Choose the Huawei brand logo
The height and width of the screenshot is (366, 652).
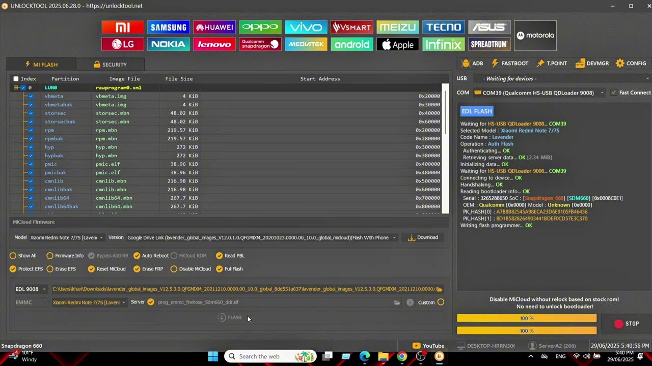click(x=214, y=27)
